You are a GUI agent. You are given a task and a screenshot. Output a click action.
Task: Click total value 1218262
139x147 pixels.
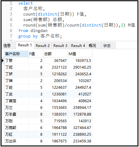click(x=55, y=74)
